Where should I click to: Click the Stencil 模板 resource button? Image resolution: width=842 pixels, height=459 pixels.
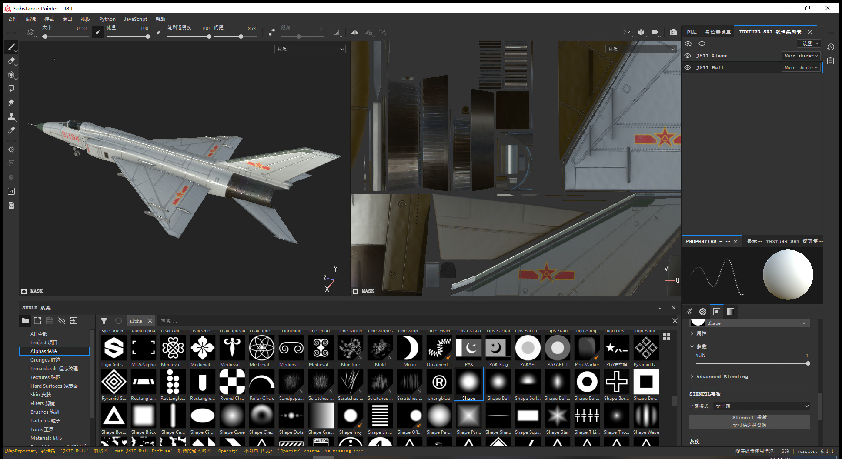[x=750, y=421]
